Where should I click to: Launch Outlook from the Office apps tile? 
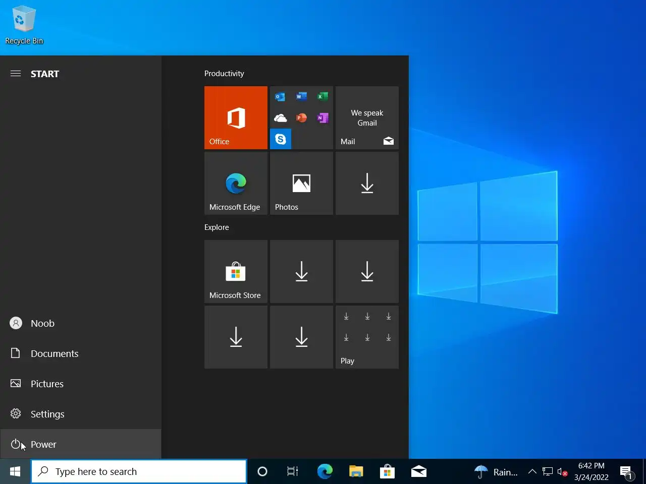280,96
